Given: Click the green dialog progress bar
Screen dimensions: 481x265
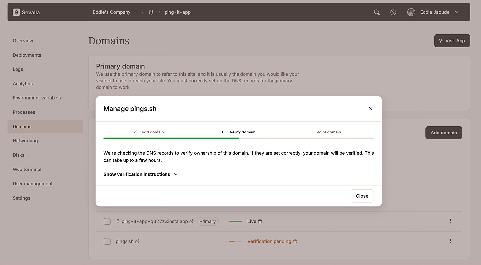Looking at the screenshot, I should point(171,138).
